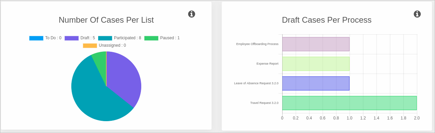
Task: Toggle the Paused legend green swatch
Action: tap(151, 38)
